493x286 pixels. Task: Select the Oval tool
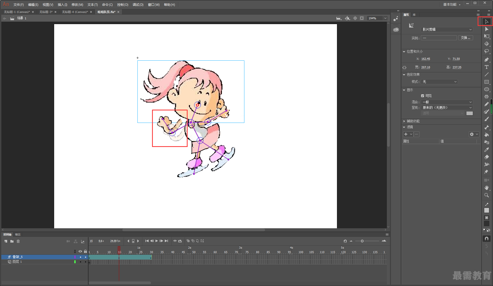click(486, 89)
